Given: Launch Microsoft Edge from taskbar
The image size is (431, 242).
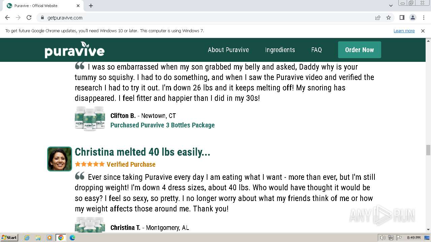Looking at the screenshot, I should (x=72, y=238).
